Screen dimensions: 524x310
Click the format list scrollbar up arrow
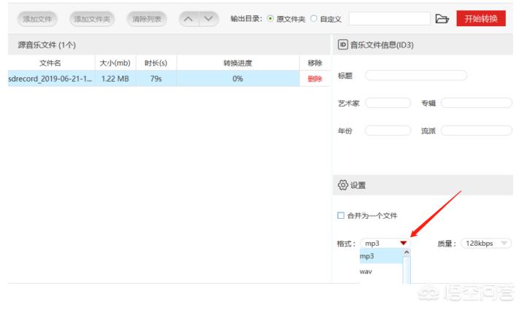coord(407,252)
